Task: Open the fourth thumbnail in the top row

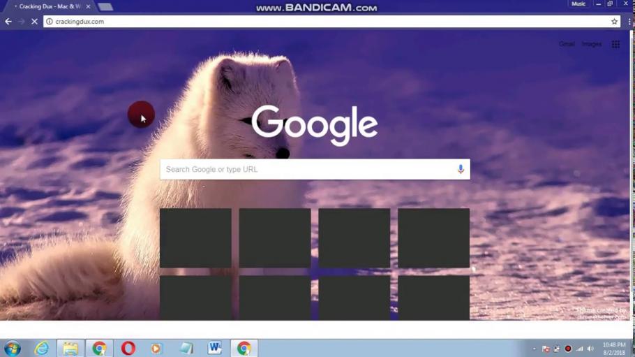Action: tap(434, 238)
